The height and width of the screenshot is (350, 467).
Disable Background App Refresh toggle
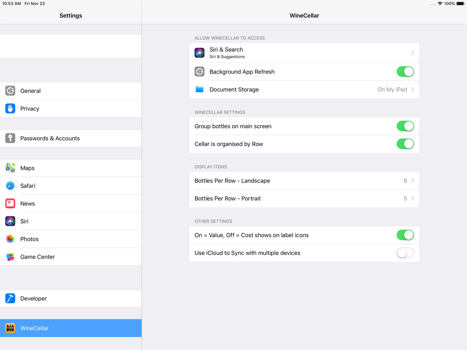pyautogui.click(x=405, y=72)
